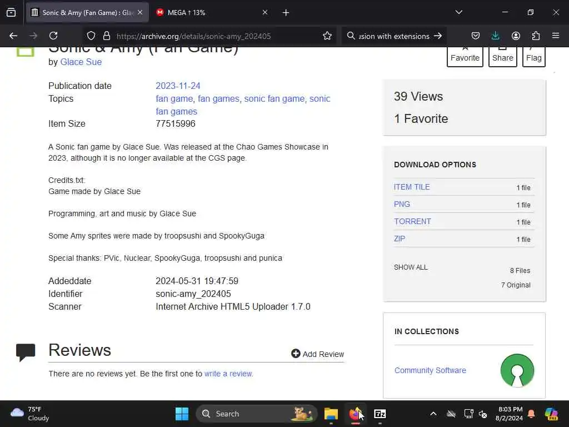Download the TORRENT option
Screen dimensions: 569x427
pyautogui.click(x=412, y=221)
